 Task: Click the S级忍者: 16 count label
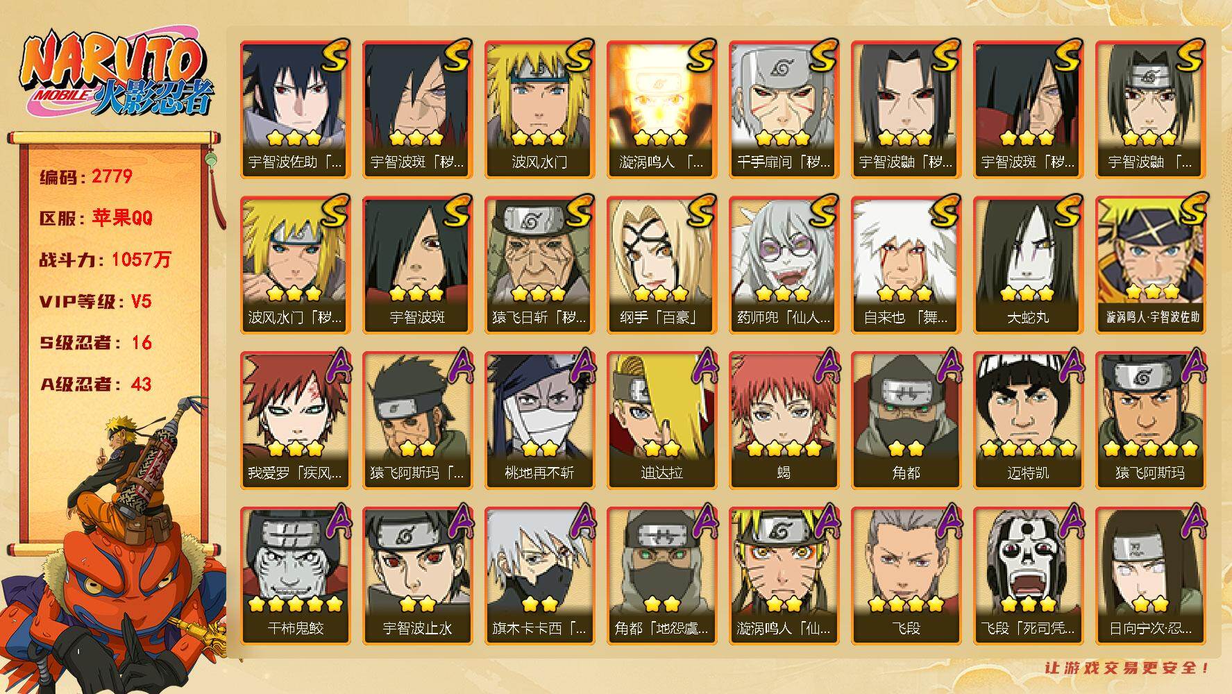click(x=96, y=343)
